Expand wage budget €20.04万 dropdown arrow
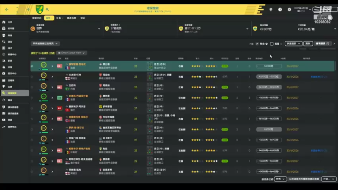338x190 pixels. point(335,29)
